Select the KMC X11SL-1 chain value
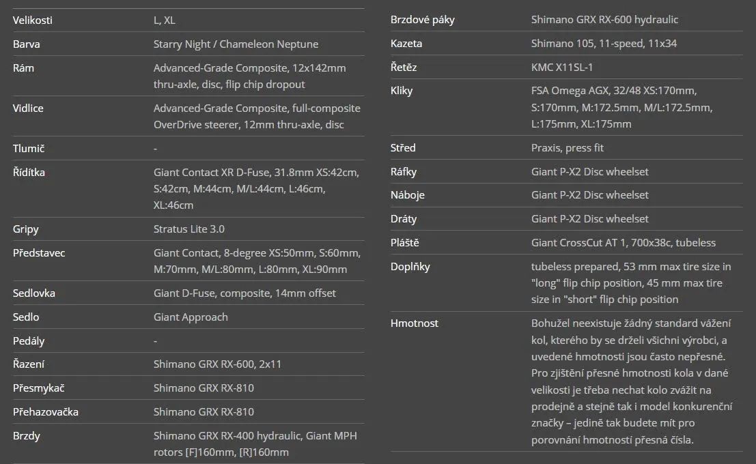Viewport: 756px width, 464px height. click(x=563, y=68)
